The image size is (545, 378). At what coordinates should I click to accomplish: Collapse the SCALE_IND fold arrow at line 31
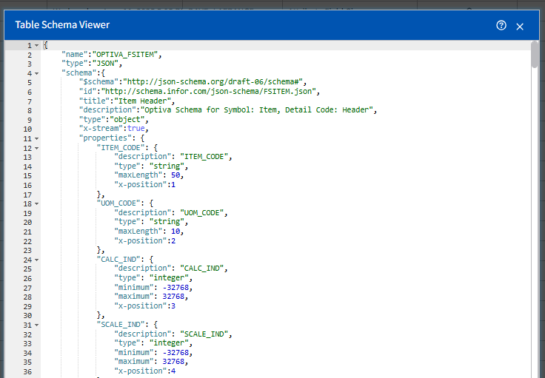click(37, 325)
